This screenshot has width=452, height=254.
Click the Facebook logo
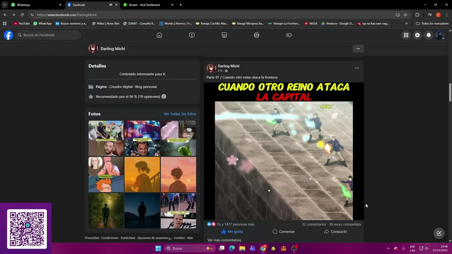tap(8, 35)
